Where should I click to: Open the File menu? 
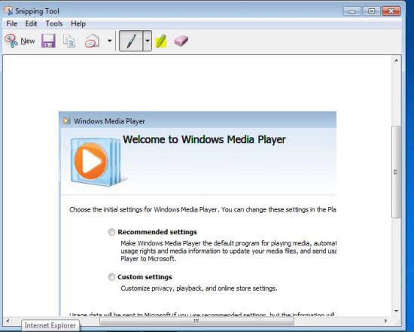(x=12, y=24)
